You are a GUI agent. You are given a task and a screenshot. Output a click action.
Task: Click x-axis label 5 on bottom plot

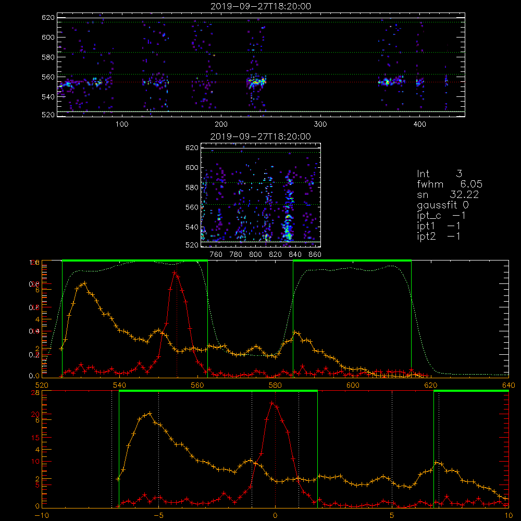point(392,516)
